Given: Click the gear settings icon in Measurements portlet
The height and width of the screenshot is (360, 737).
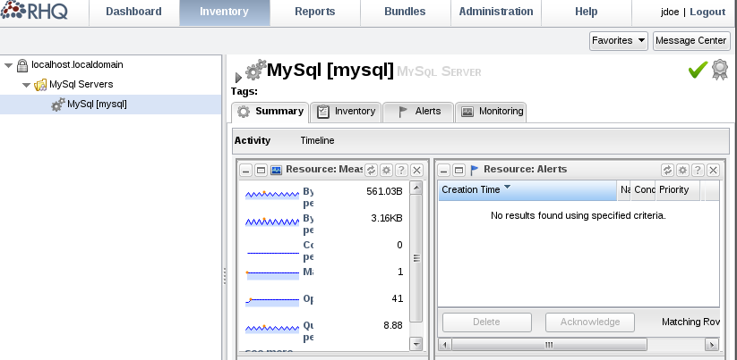Looking at the screenshot, I should coord(386,170).
